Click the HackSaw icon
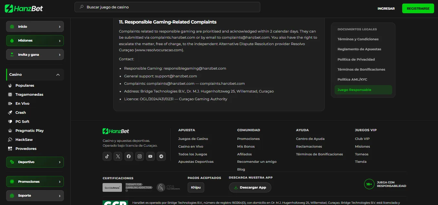Image resolution: width=438 pixels, height=205 pixels. click(x=10, y=140)
